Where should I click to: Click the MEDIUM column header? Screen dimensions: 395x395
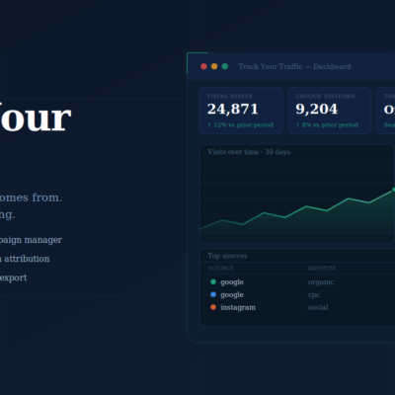coord(322,269)
